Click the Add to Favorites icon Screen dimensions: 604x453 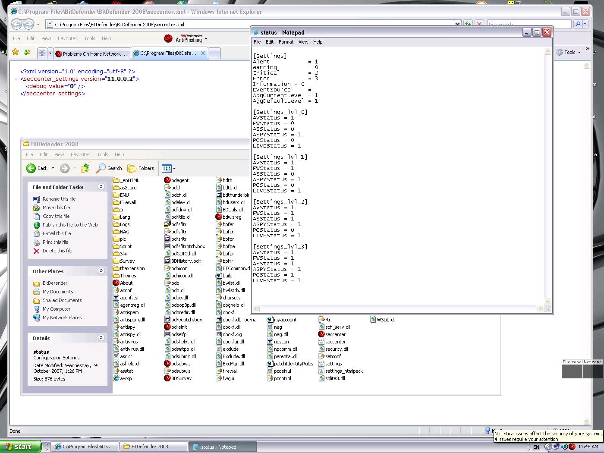27,52
